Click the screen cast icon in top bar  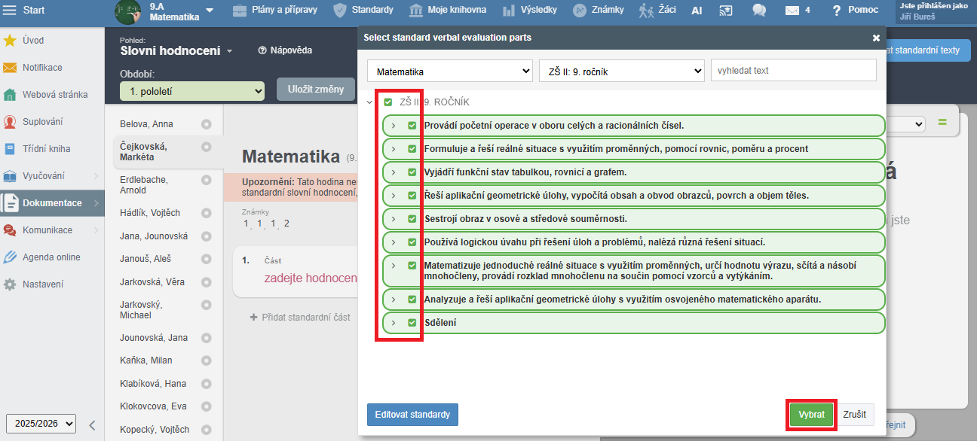pos(726,10)
